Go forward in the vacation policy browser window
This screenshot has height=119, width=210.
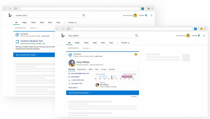(x=10, y=9)
